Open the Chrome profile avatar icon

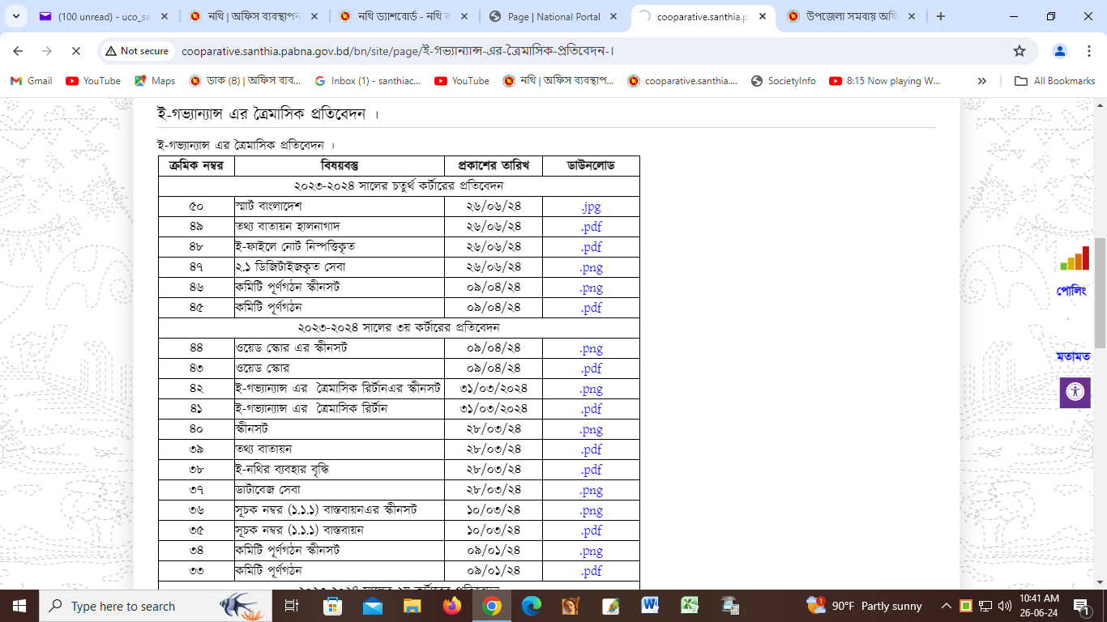coord(1059,51)
